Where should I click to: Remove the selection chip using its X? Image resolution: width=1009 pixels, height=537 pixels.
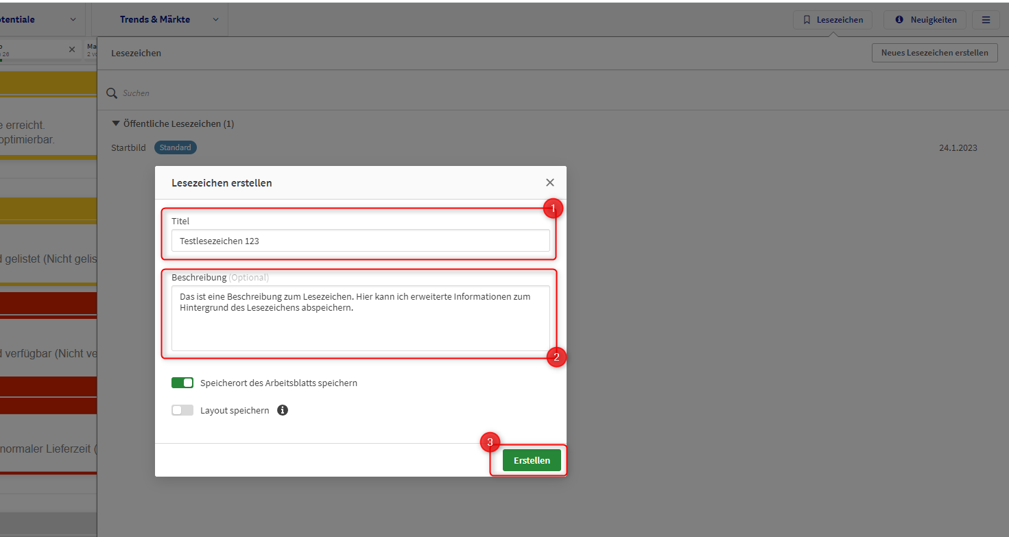72,49
